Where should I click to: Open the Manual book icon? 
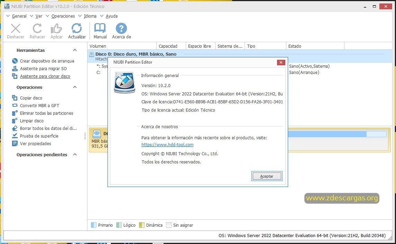click(x=100, y=28)
